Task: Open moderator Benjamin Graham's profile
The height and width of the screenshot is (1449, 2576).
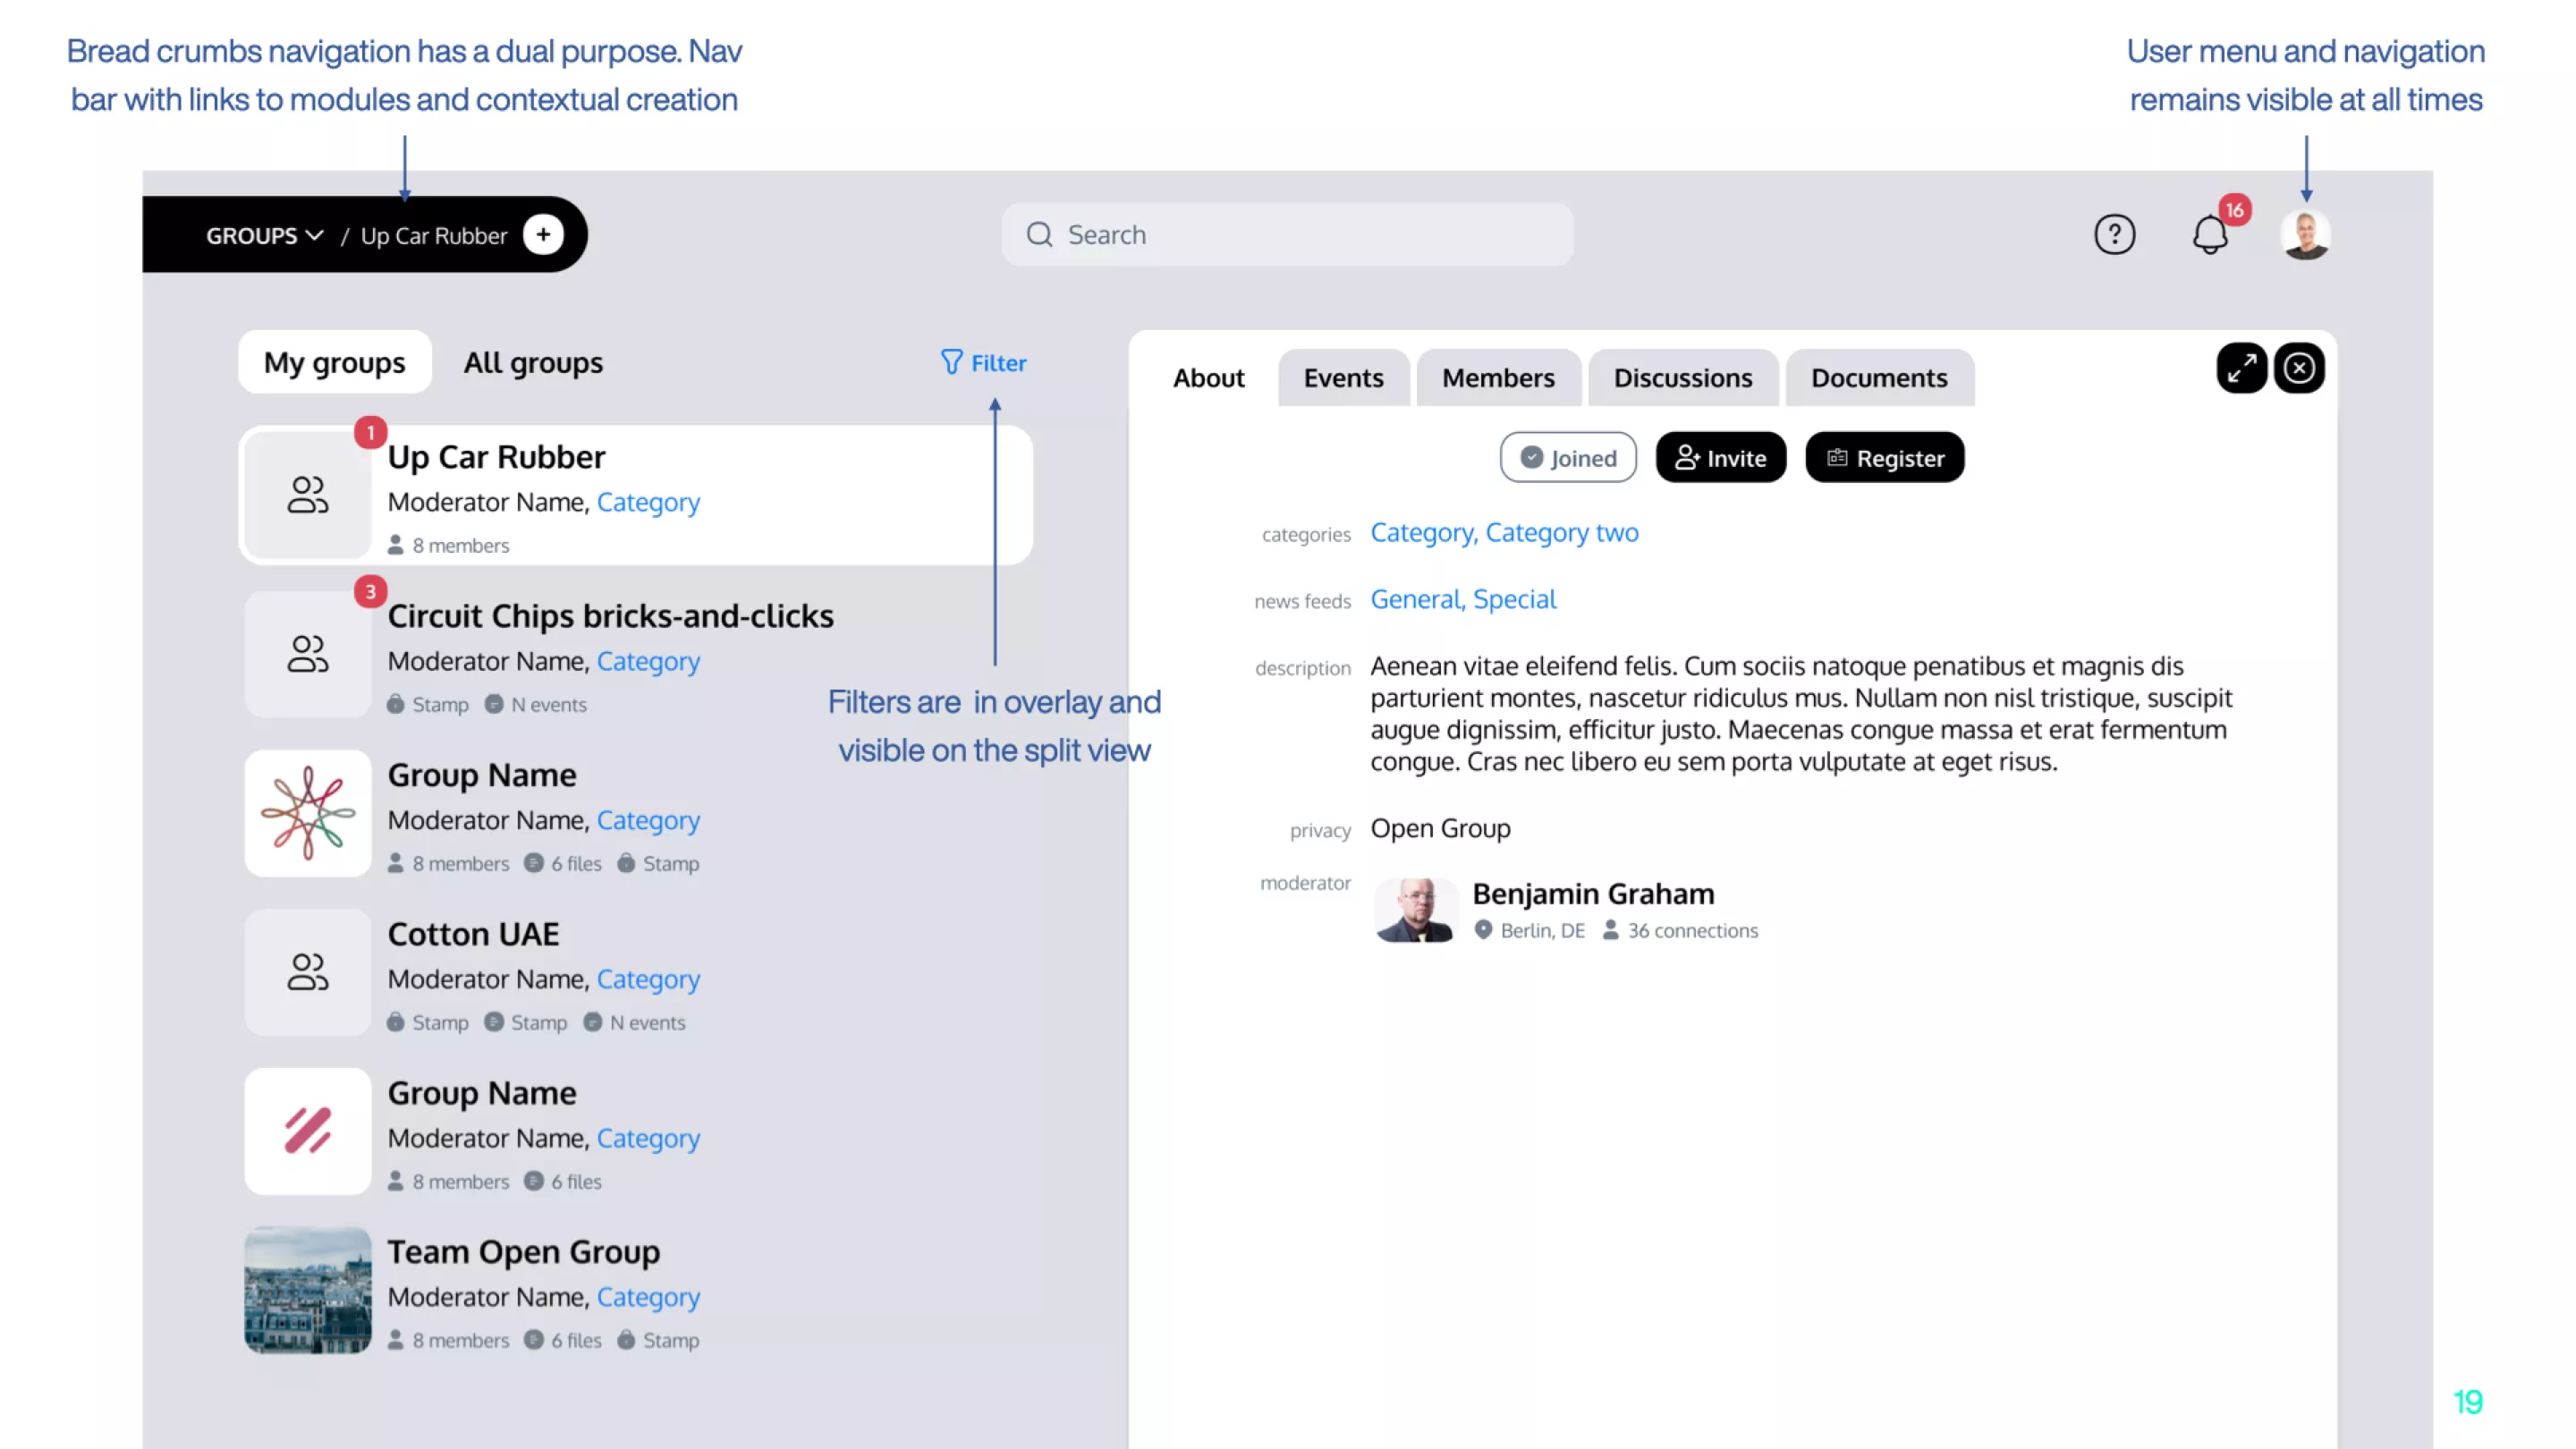Action: click(1592, 894)
